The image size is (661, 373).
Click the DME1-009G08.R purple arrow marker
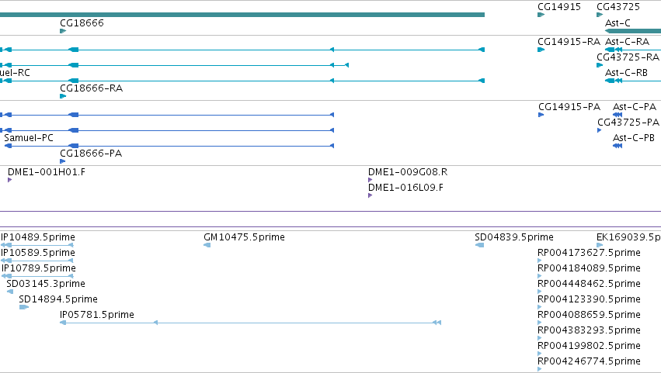(x=371, y=180)
